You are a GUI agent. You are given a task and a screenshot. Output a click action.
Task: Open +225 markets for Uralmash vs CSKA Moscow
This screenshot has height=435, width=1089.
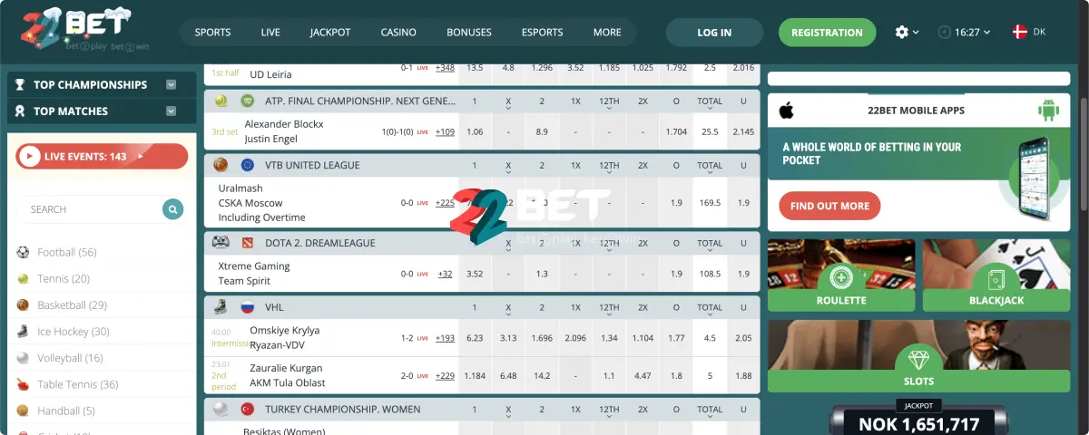click(x=445, y=203)
